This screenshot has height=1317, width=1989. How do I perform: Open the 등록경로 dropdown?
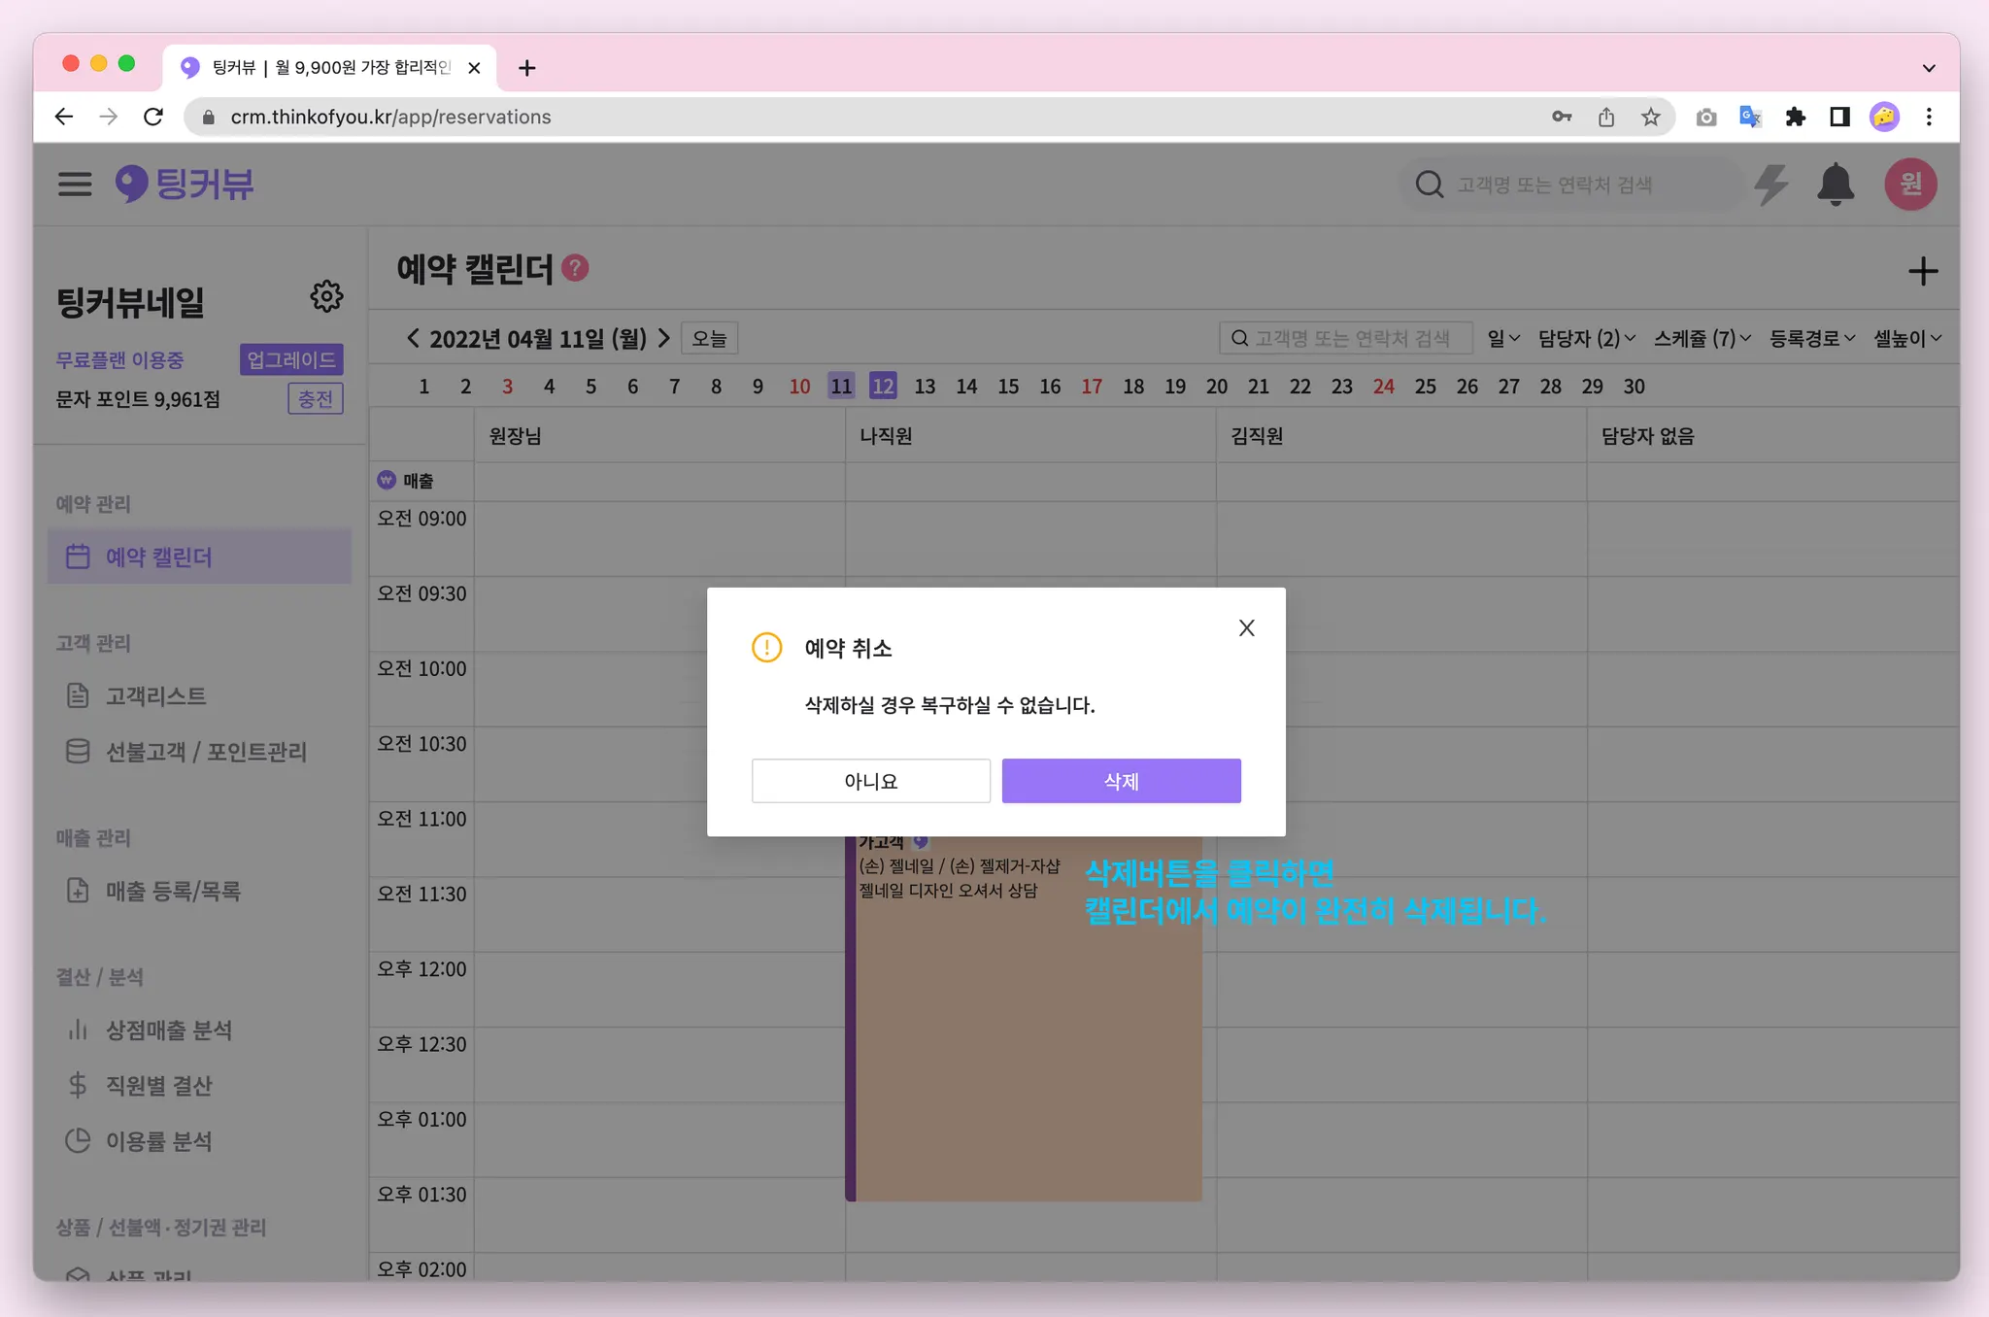1811,338
